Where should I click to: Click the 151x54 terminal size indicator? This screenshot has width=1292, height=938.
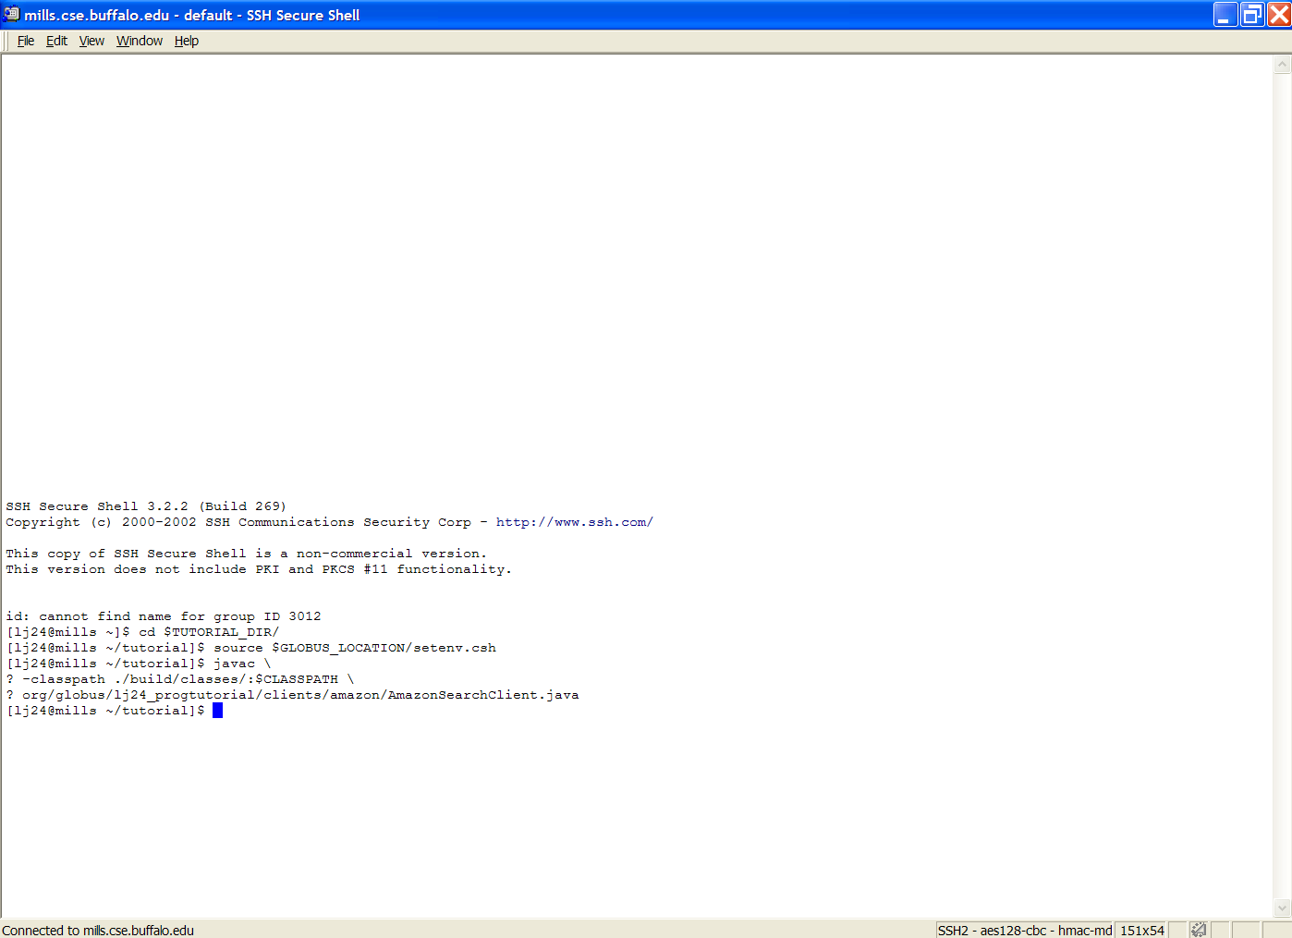click(x=1141, y=930)
